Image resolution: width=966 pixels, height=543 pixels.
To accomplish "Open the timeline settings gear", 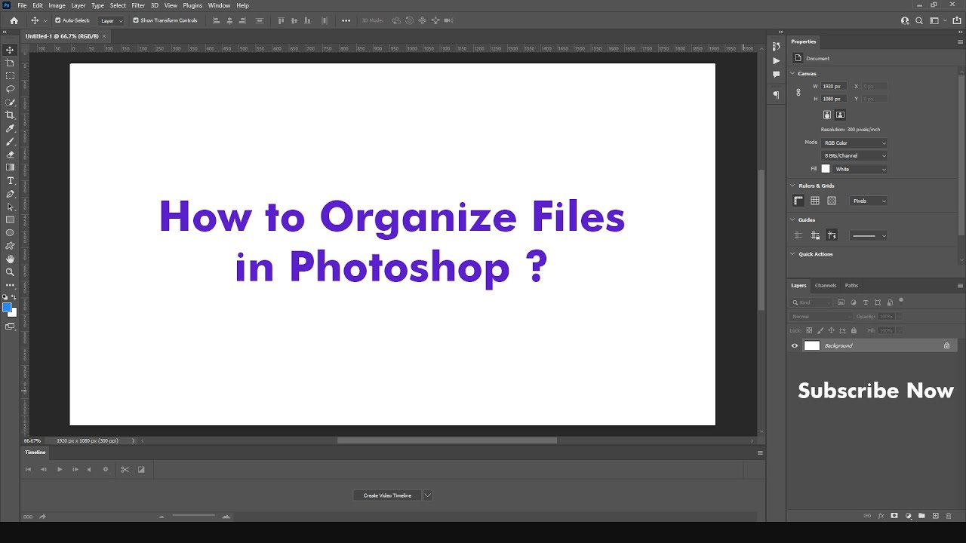I will [x=106, y=469].
